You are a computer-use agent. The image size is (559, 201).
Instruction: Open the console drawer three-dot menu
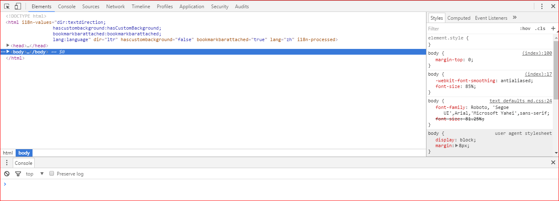point(7,163)
